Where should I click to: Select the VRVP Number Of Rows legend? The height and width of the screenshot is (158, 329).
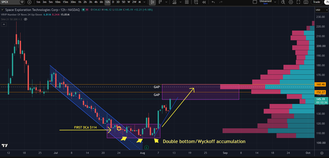(x=22, y=14)
